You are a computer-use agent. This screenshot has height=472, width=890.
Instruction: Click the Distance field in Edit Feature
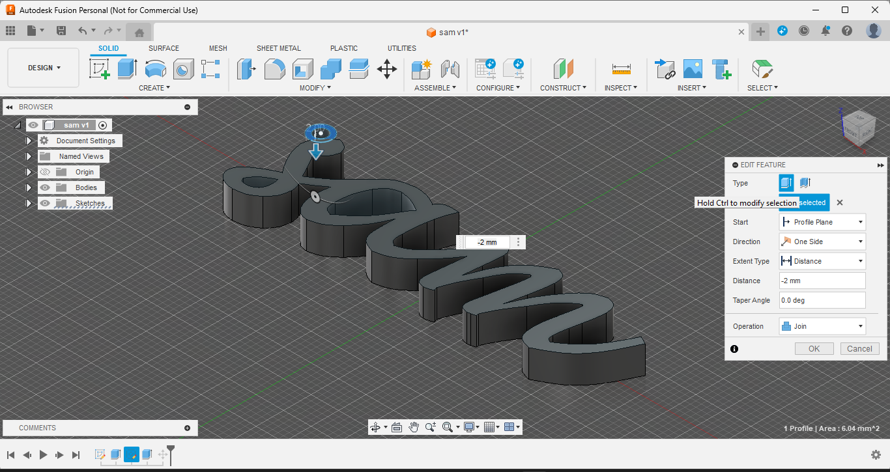[x=822, y=281]
